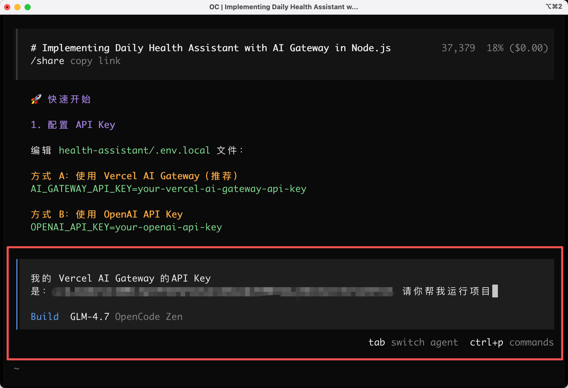Click the OPENAI_API_KEY code line
This screenshot has width=568, height=388.
[126, 227]
